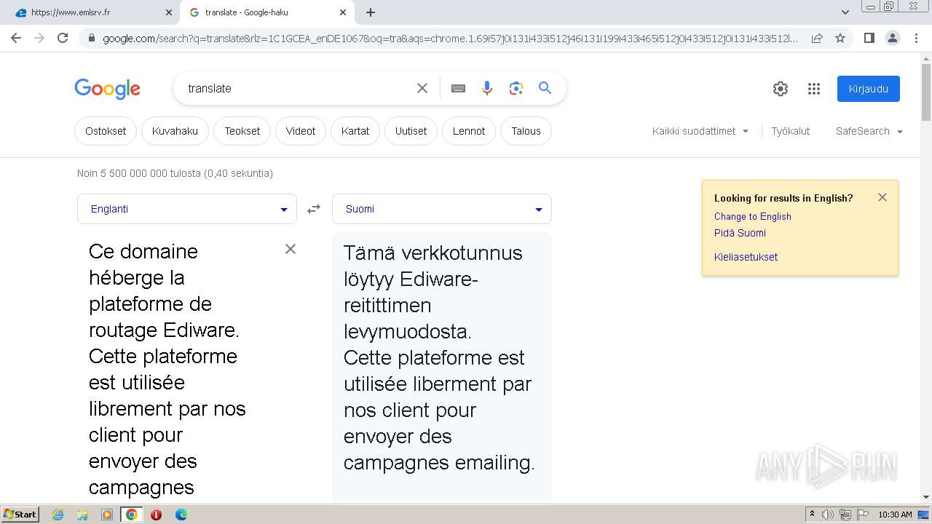Click the browser address bar URL
The height and width of the screenshot is (524, 932).
click(450, 38)
